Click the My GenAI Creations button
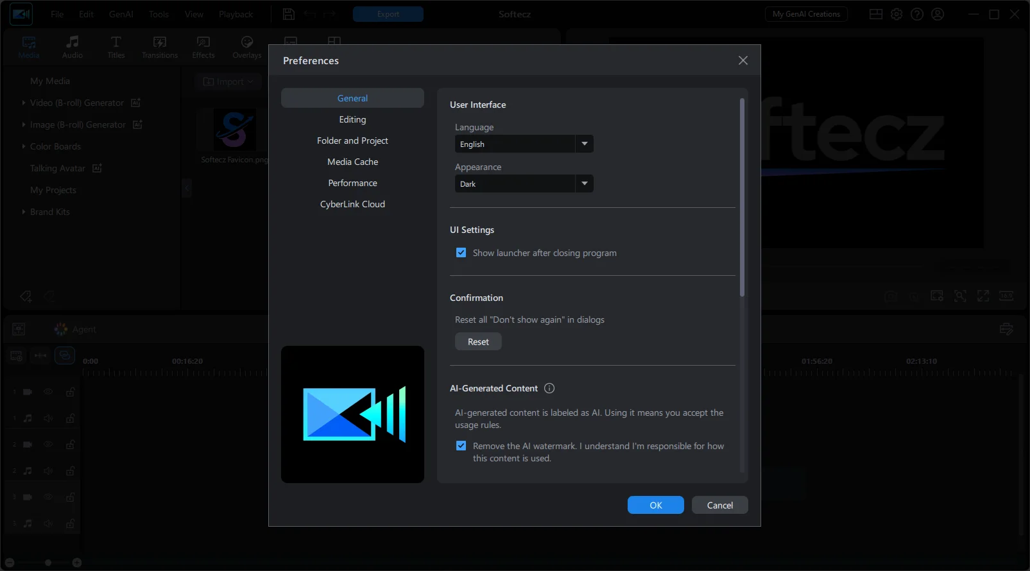Screen dimensions: 1030x571 [806, 14]
